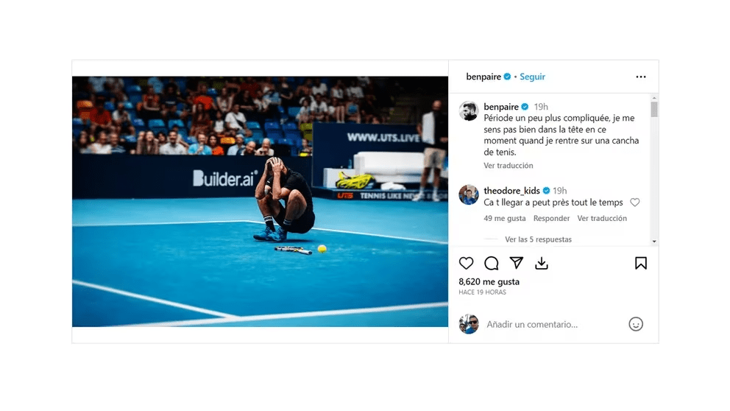730x411 pixels.
Task: Share post using paper plane icon
Action: [x=517, y=263]
